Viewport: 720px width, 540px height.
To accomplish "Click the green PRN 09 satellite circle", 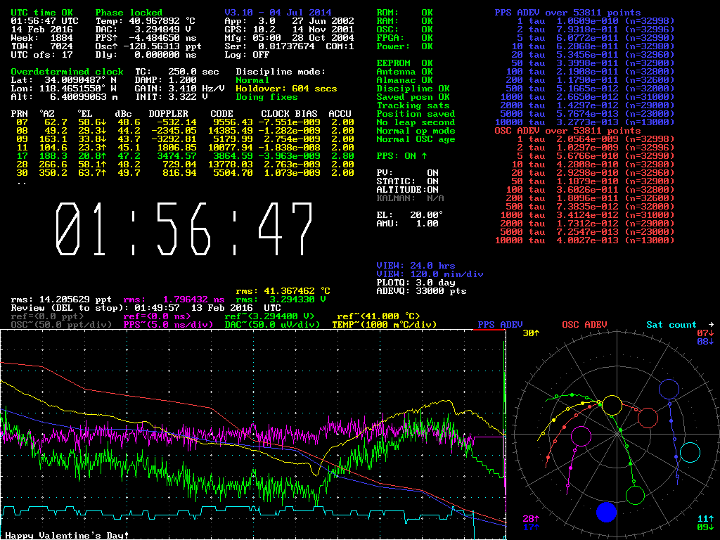I will pyautogui.click(x=635, y=496).
